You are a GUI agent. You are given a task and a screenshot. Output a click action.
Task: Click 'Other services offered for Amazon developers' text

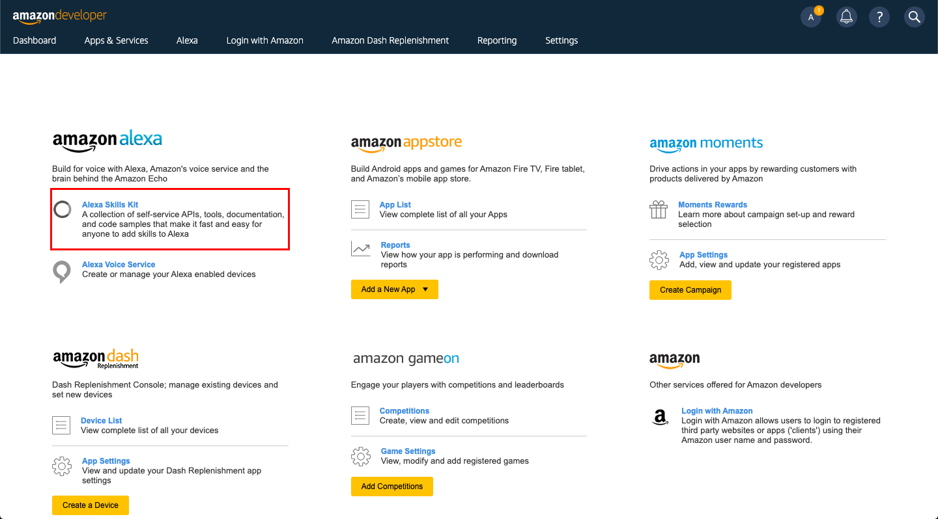tap(735, 385)
